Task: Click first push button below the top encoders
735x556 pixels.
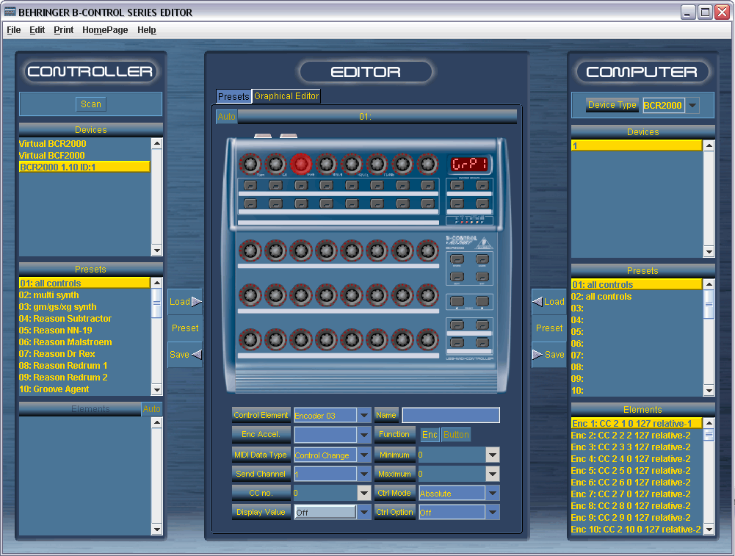Action: tap(250, 185)
